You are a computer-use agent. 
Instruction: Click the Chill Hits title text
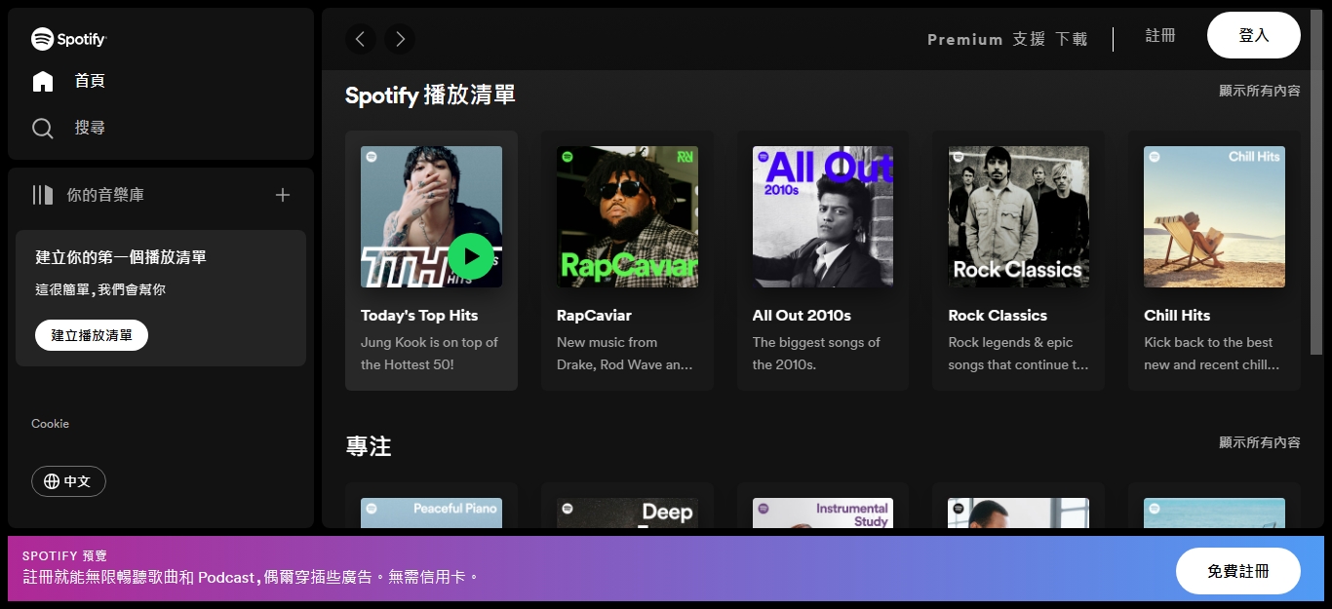click(x=1177, y=316)
